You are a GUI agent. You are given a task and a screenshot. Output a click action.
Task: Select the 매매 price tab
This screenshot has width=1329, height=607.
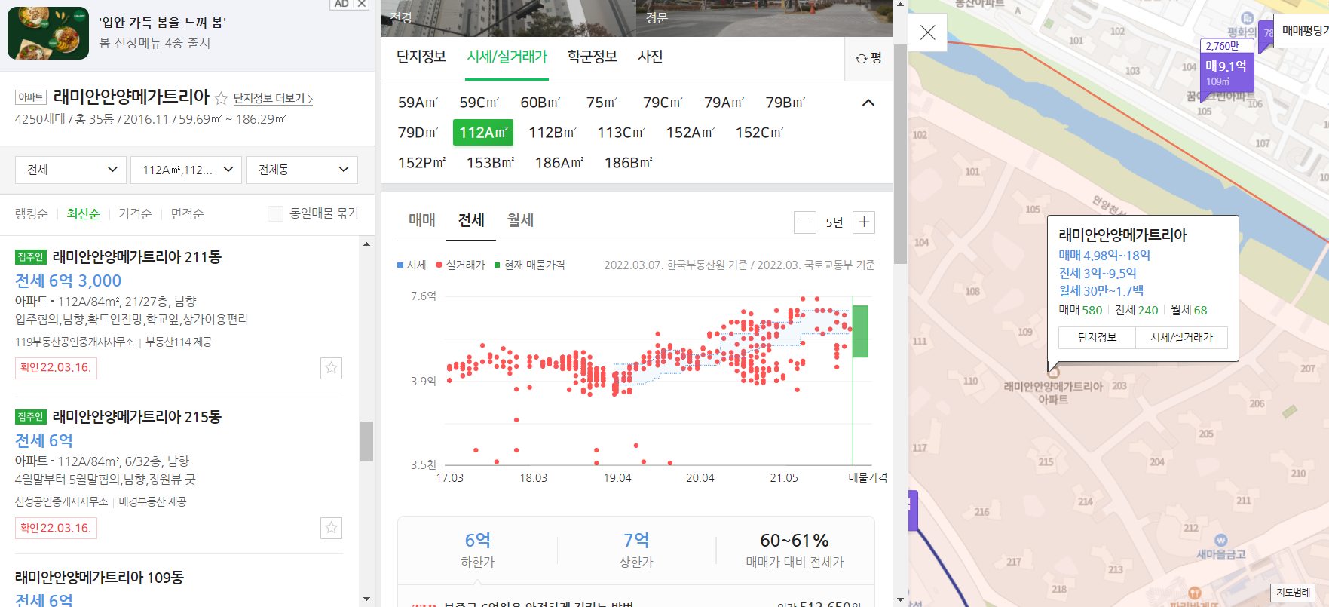pos(422,220)
